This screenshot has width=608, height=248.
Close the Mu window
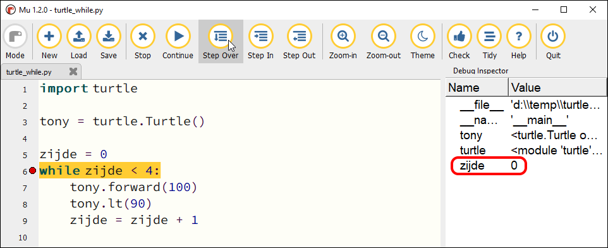click(x=593, y=10)
